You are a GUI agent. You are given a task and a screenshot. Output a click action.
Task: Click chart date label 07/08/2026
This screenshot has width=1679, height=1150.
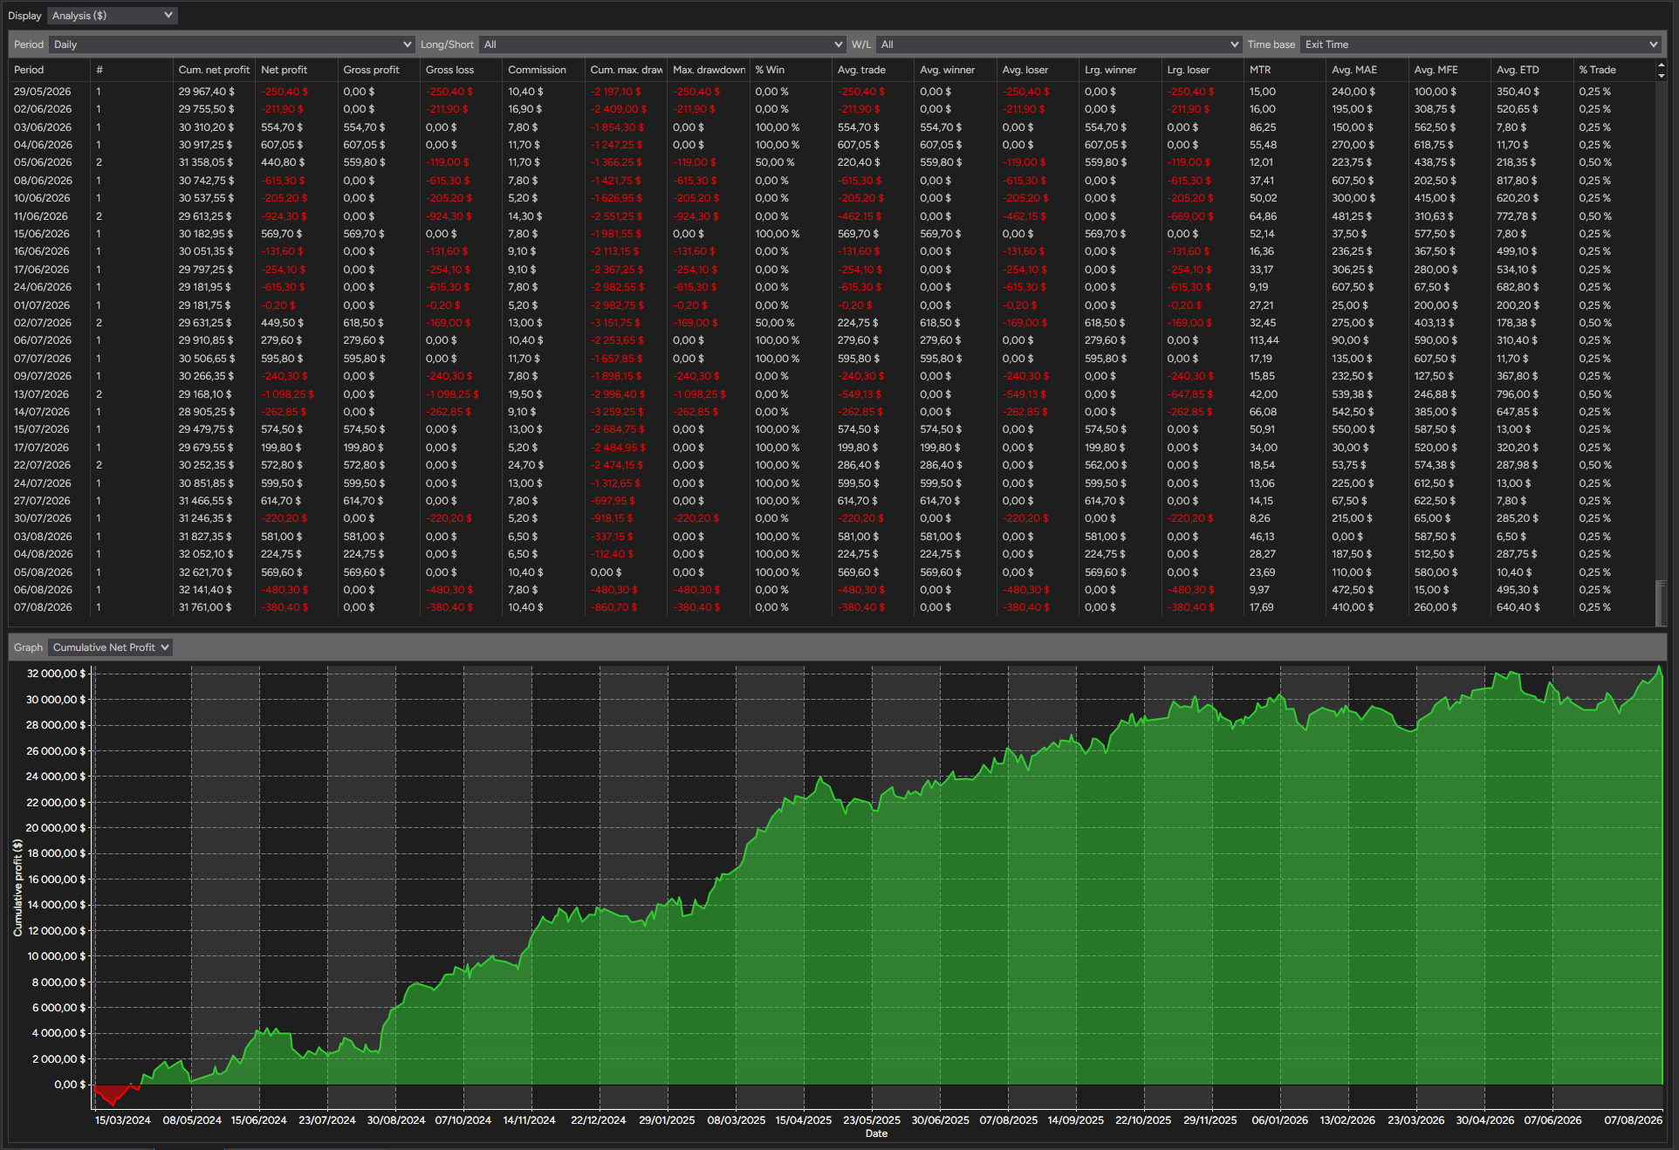pos(1633,1120)
